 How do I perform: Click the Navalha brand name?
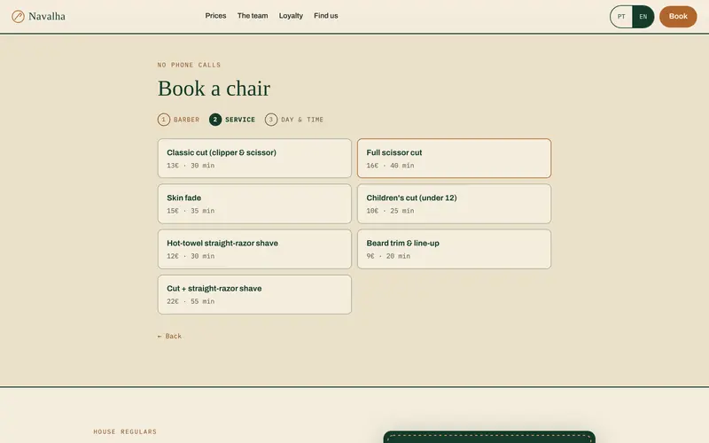coord(47,16)
